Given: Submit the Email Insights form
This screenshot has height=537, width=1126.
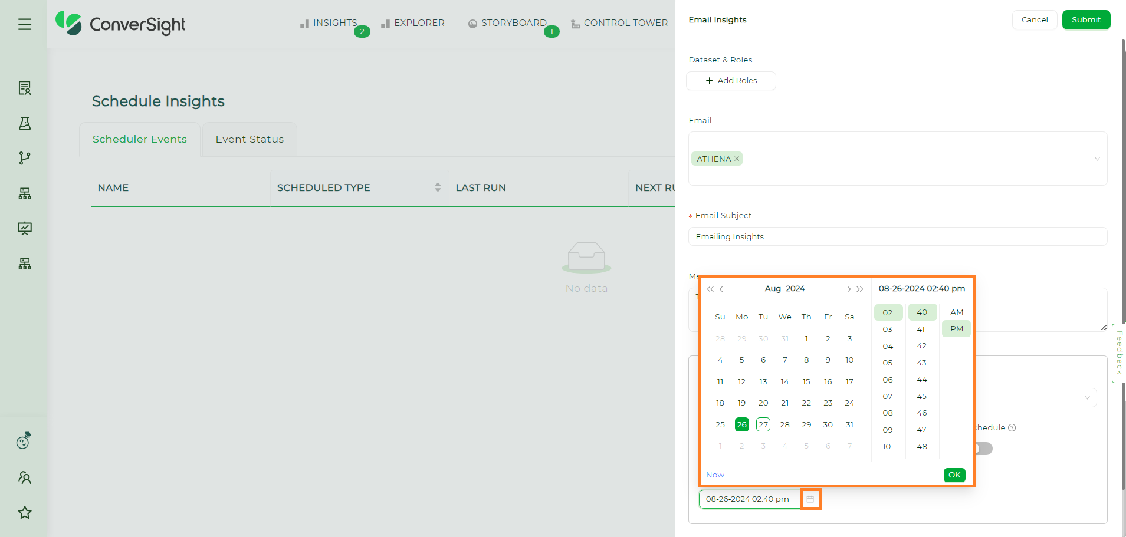Looking at the screenshot, I should click(1086, 19).
